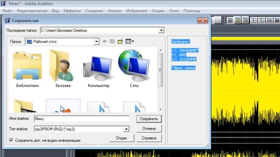Toggle the transport controls panel icon with play arrow

click(253, 20)
